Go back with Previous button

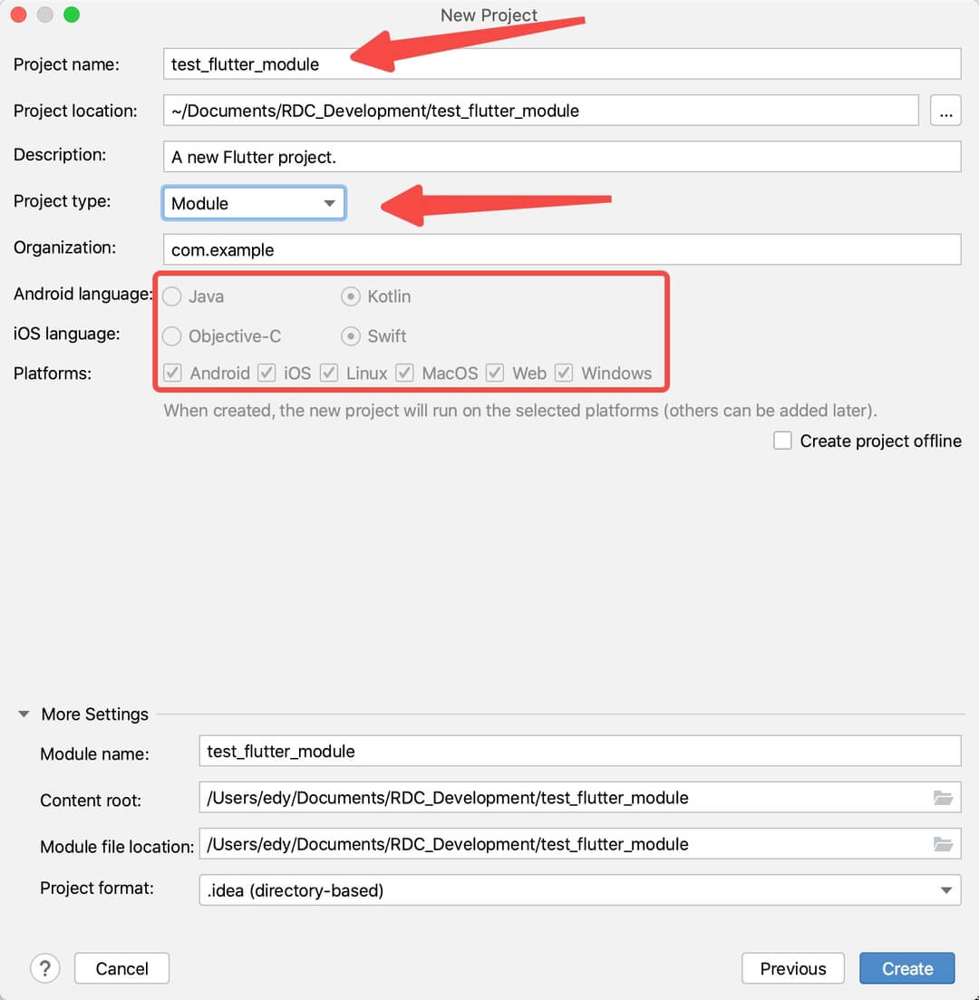pyautogui.click(x=793, y=968)
